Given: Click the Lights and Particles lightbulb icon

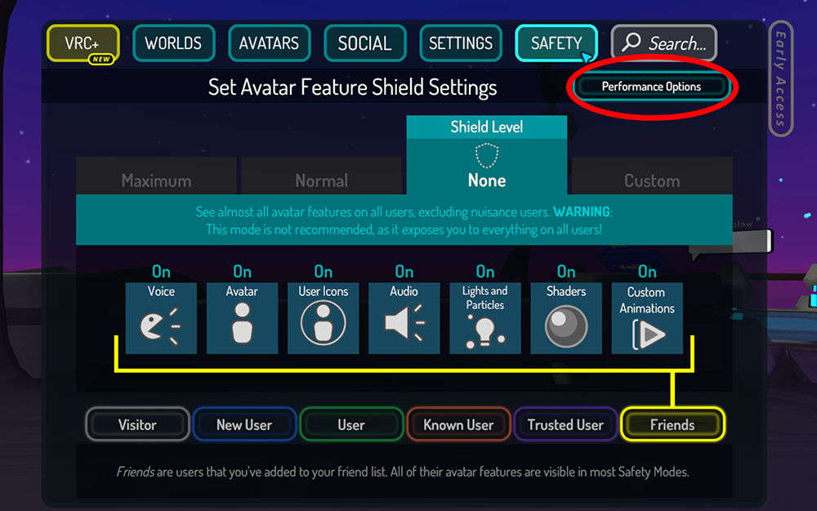Looking at the screenshot, I should 485,332.
